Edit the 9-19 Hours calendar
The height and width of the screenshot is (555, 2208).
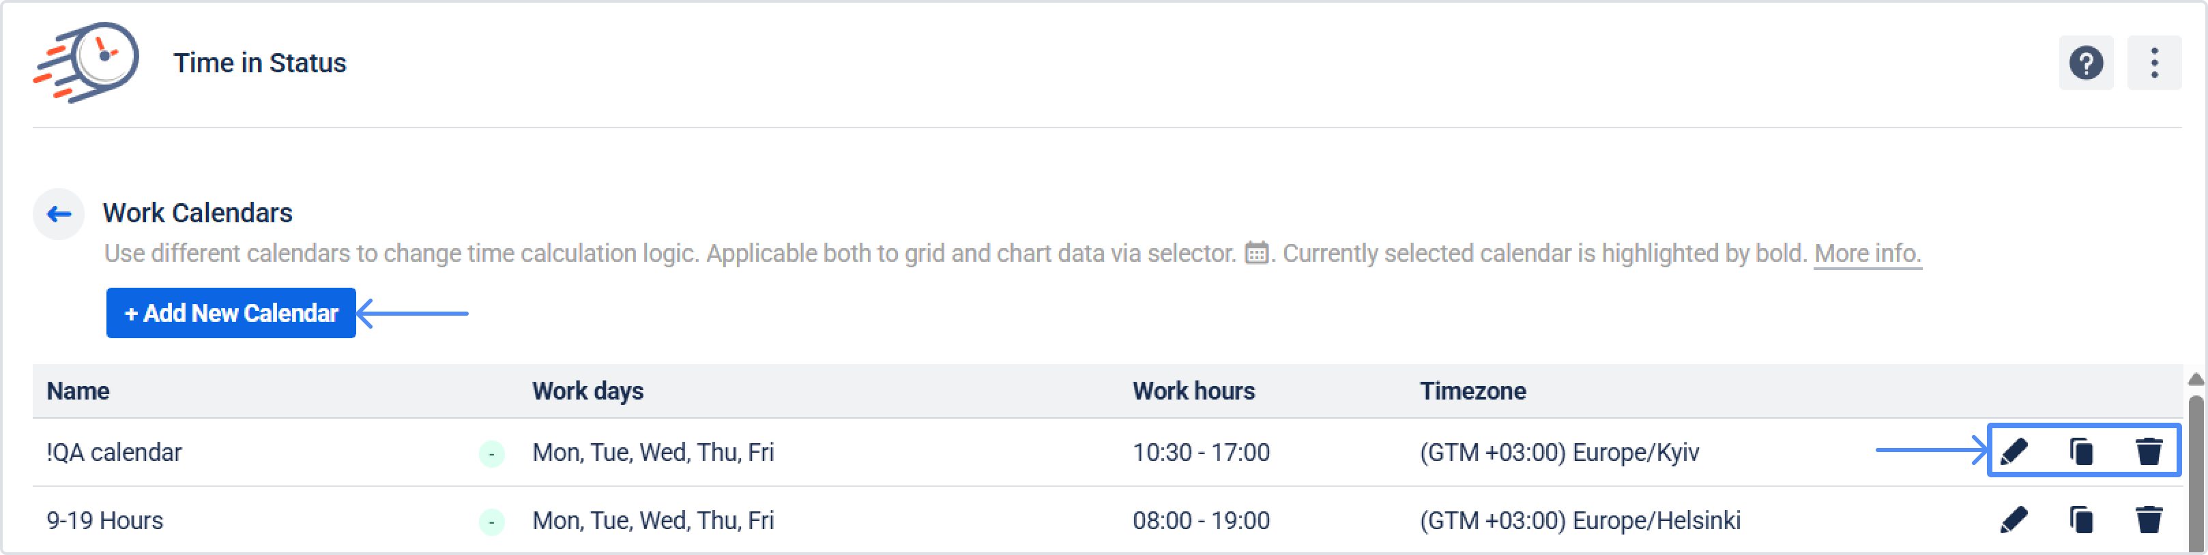(2014, 520)
